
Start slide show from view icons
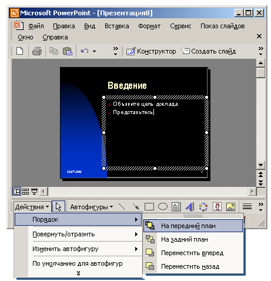pyautogui.click(x=34, y=192)
